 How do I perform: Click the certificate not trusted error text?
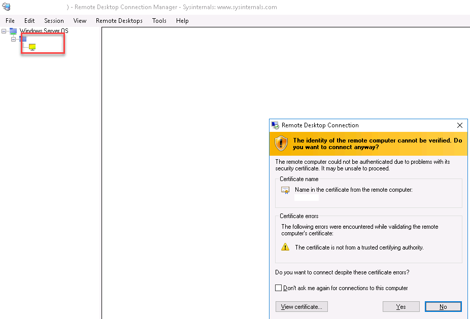pyautogui.click(x=359, y=247)
